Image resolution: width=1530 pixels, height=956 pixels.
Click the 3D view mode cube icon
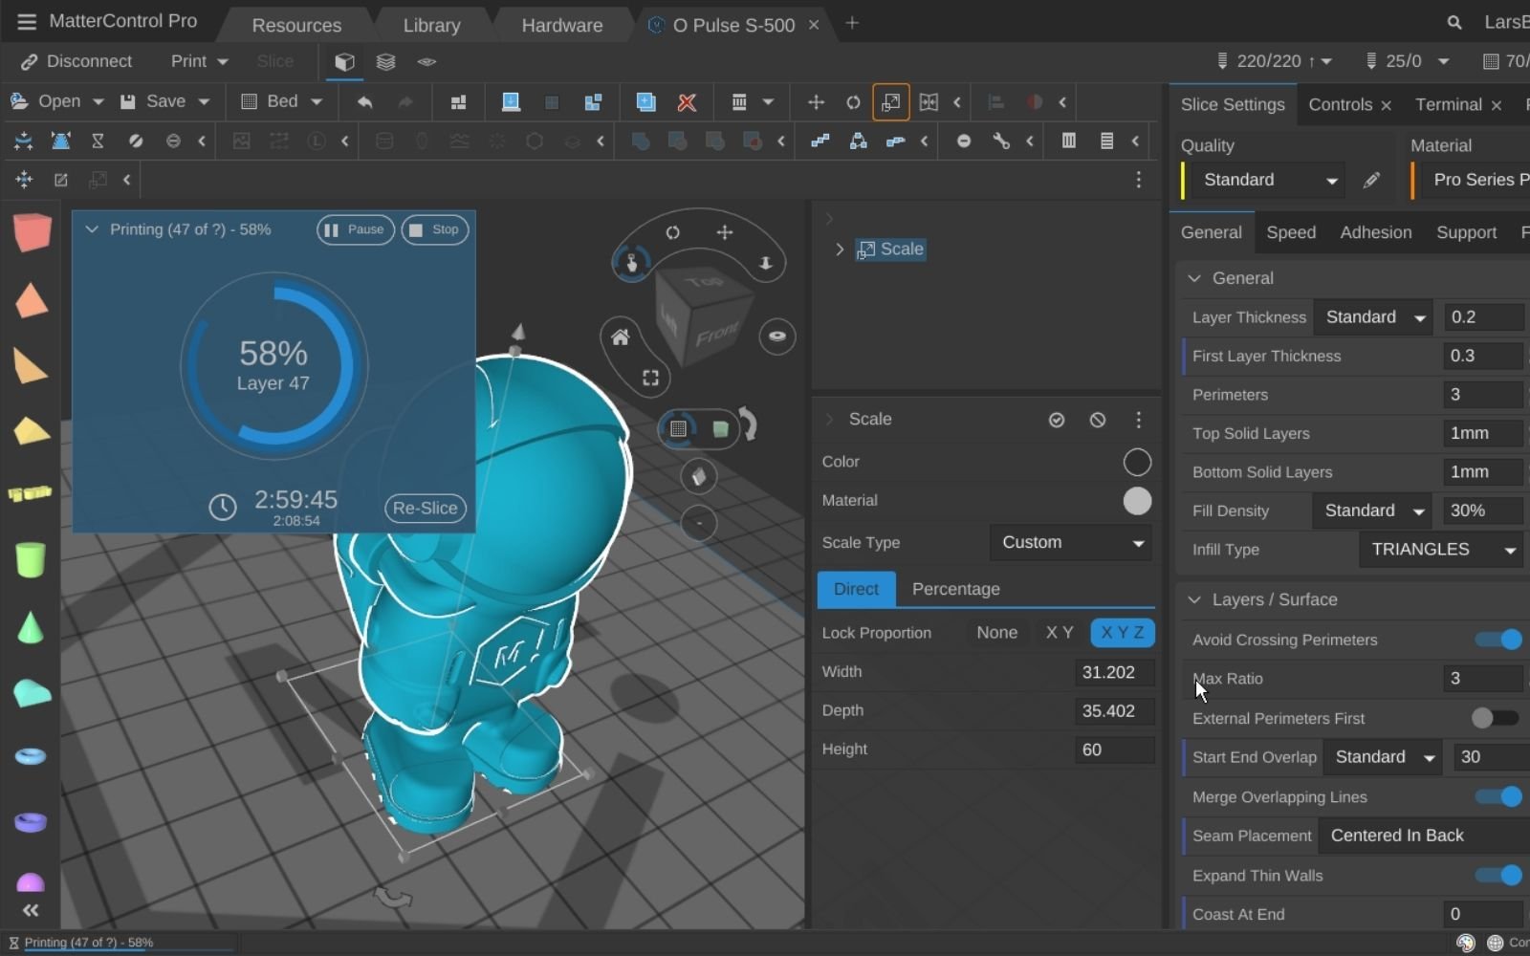coord(344,61)
